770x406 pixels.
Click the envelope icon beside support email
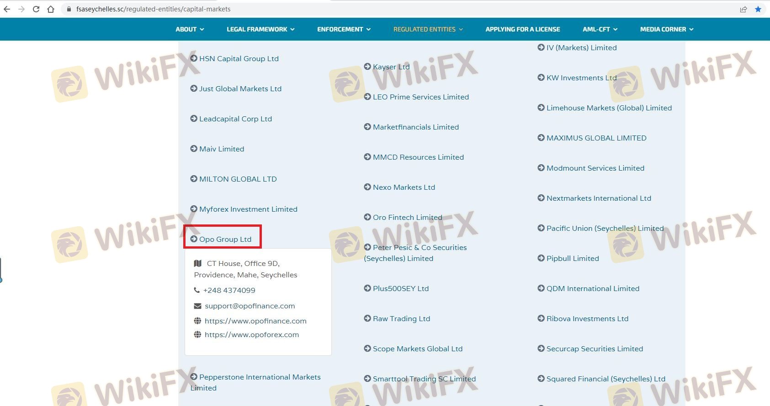(x=197, y=306)
